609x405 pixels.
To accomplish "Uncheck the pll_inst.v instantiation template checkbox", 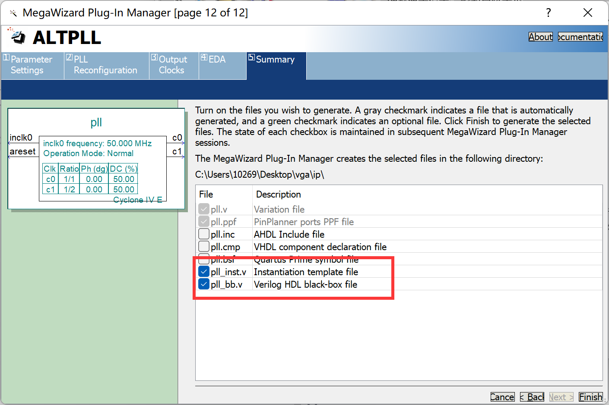I will 204,272.
